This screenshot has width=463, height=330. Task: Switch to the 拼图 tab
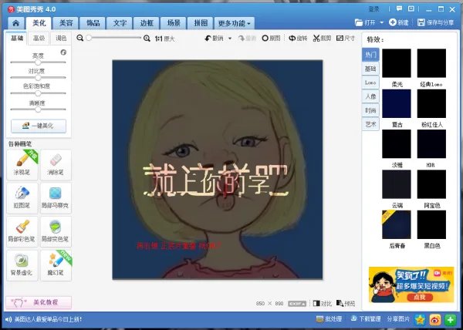[201, 23]
